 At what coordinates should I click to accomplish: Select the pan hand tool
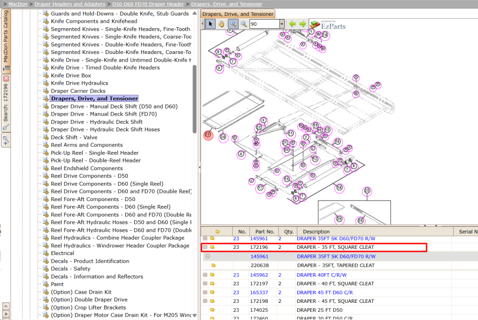point(221,24)
